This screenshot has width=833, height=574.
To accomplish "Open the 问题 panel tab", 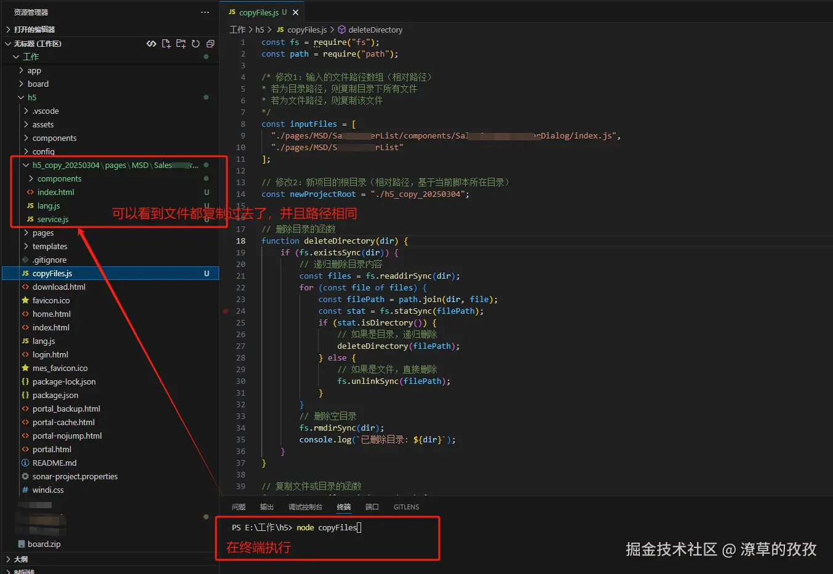I will pyautogui.click(x=239, y=507).
